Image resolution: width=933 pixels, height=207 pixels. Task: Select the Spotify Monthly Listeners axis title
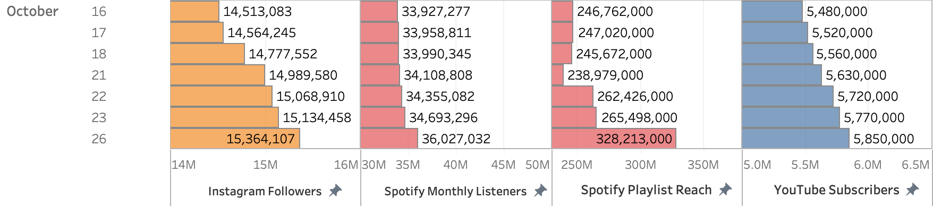tap(455, 191)
